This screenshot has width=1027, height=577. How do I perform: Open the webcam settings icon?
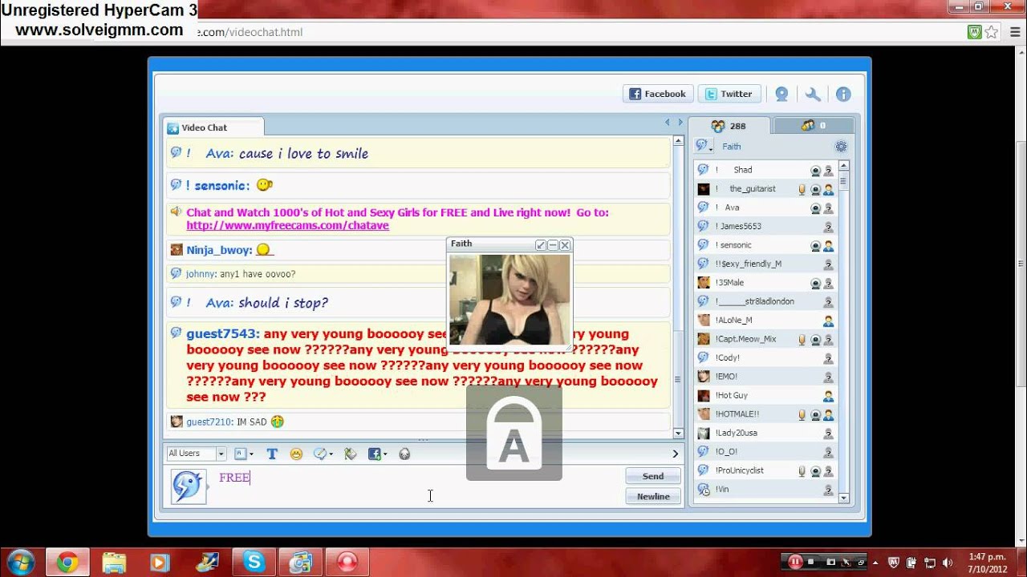pos(781,95)
